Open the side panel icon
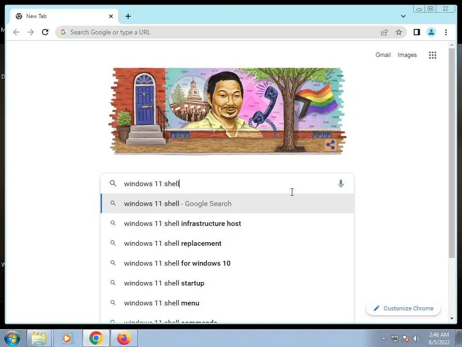Image resolution: width=462 pixels, height=347 pixels. pos(416,32)
